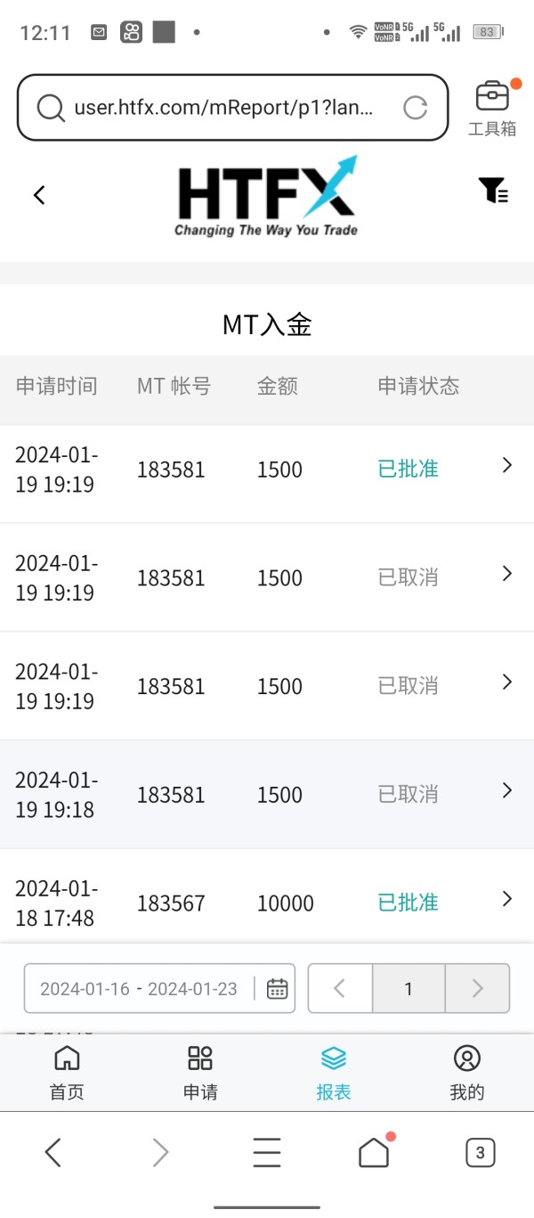Click the date range field
This screenshot has width=534, height=1218.
tap(139, 988)
